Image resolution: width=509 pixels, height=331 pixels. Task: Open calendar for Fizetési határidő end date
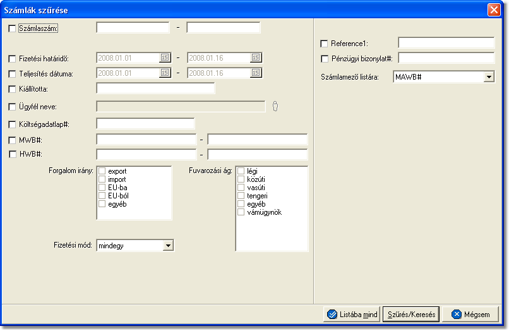click(x=256, y=58)
